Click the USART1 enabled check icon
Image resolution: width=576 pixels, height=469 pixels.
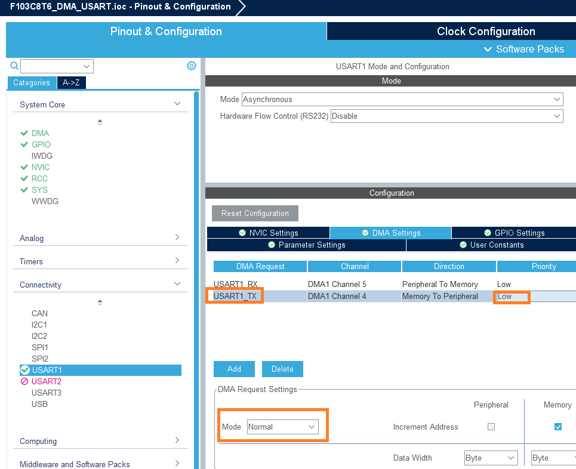[x=25, y=370]
